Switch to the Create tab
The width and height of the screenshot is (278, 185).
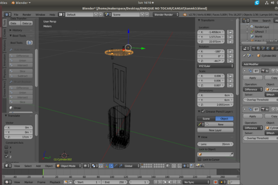4,34
